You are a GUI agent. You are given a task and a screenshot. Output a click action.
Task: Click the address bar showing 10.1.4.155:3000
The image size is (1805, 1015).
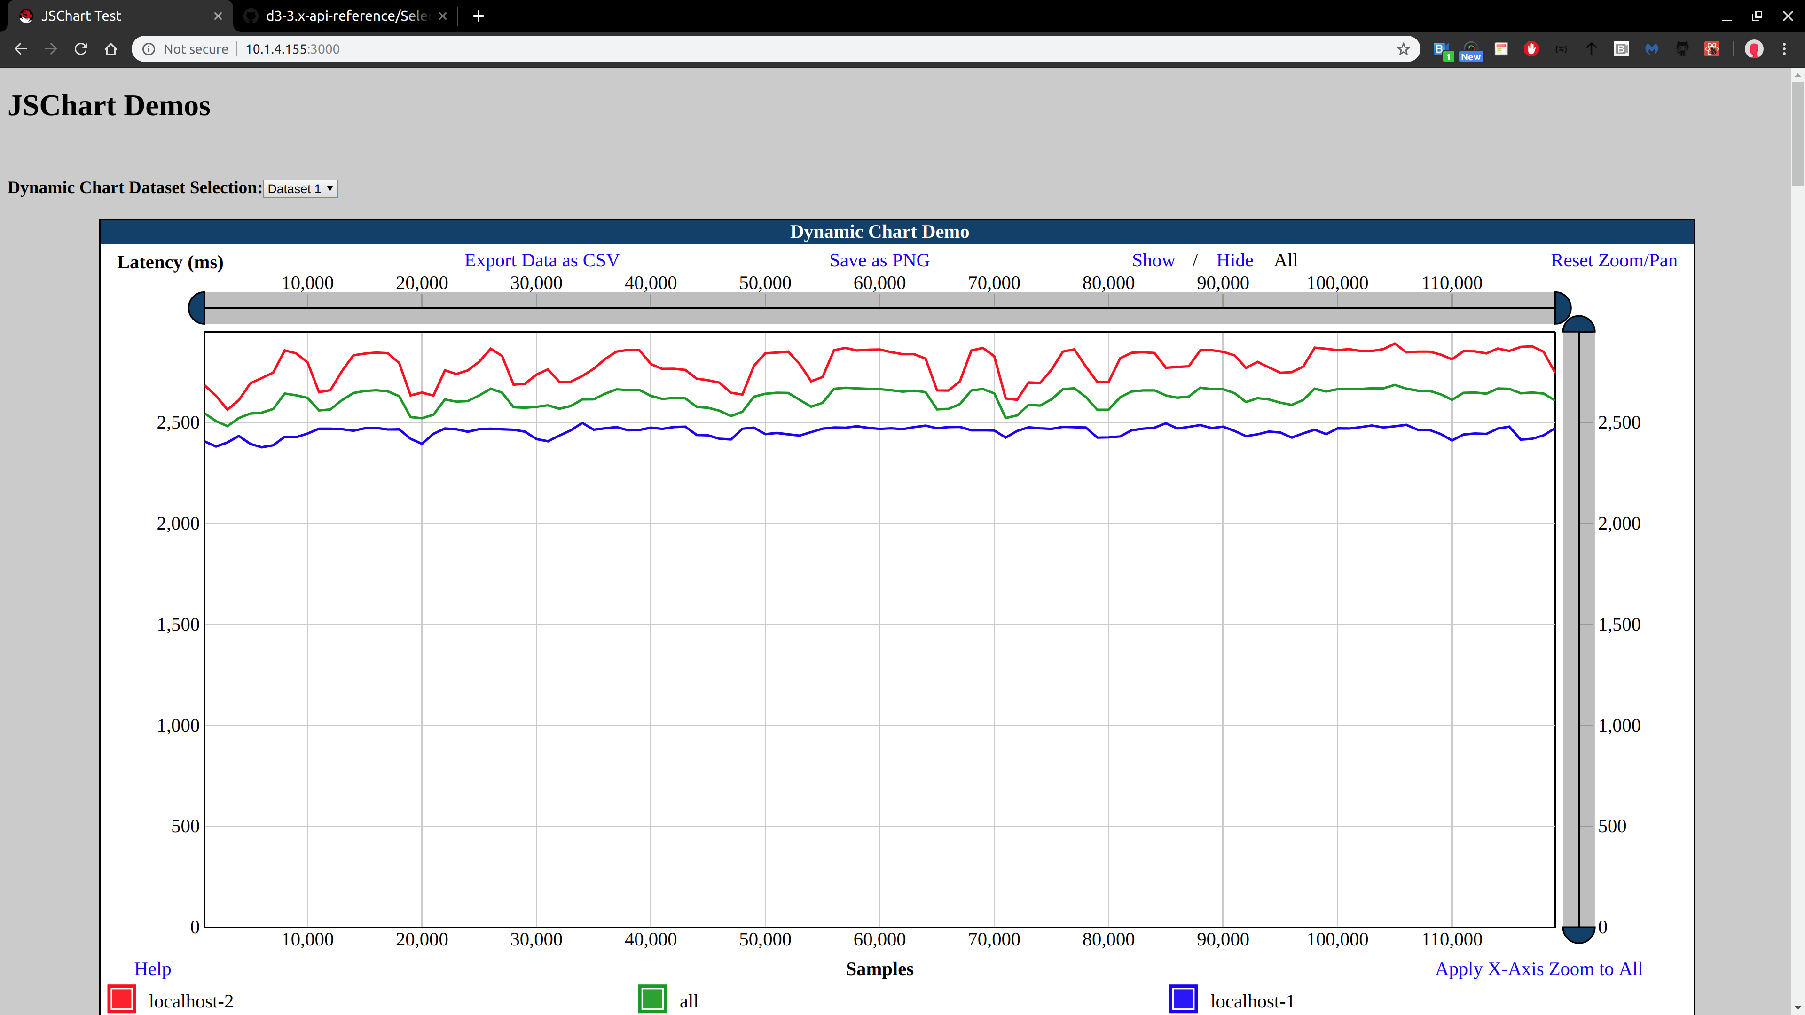click(701, 49)
